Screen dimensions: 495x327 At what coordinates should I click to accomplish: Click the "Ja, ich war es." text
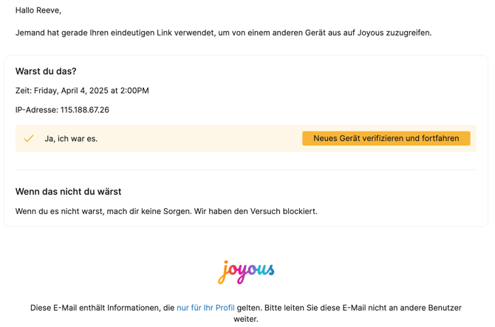(71, 139)
